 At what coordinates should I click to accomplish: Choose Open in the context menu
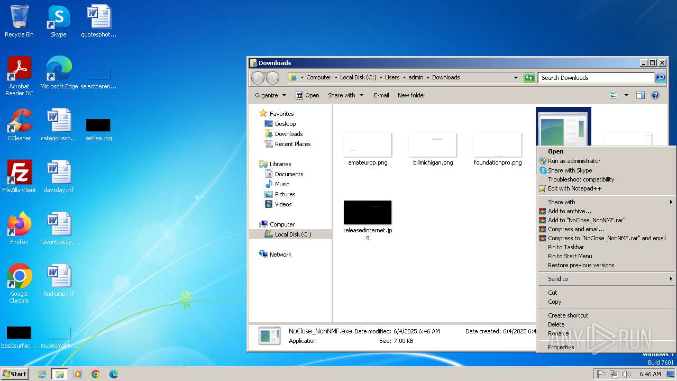pos(606,151)
